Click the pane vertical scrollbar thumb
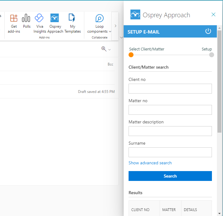223x216 pixels. click(x=219, y=82)
